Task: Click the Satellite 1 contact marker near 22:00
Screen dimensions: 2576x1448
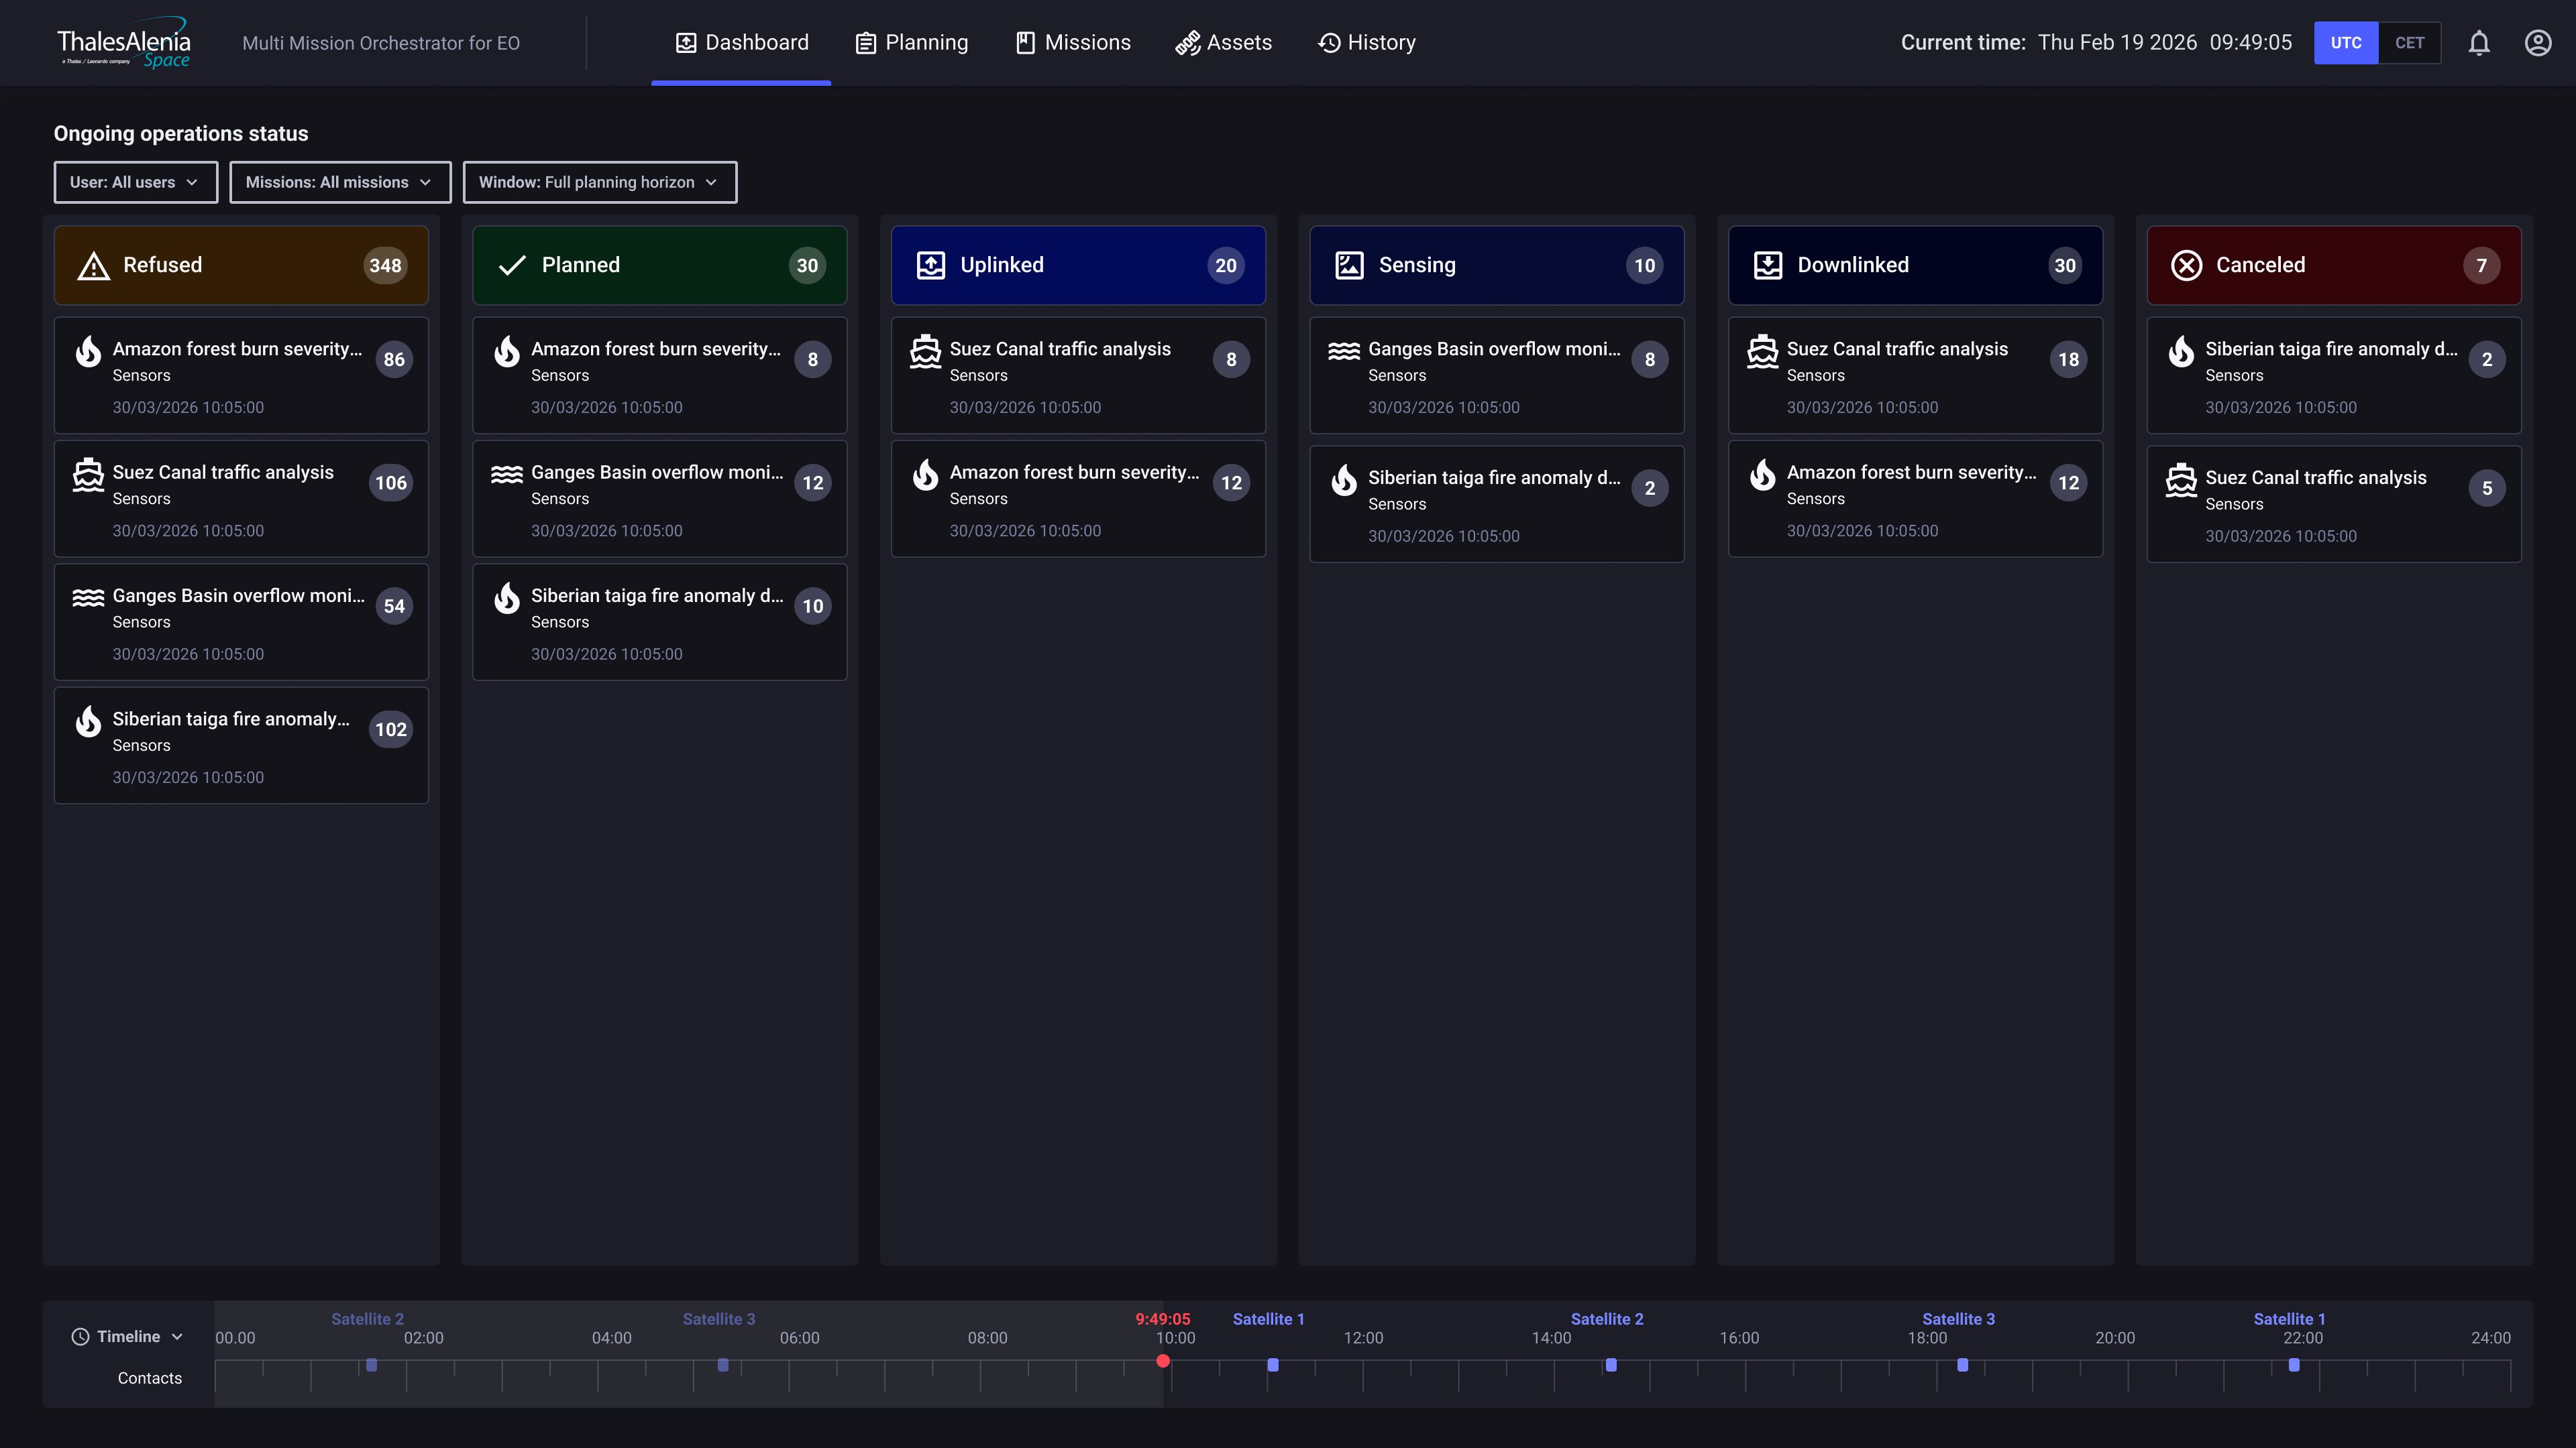Action: [2294, 1365]
